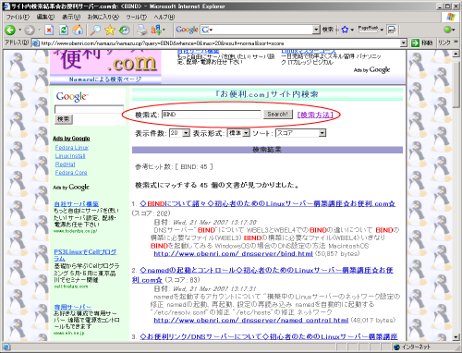Open the お気に入り(A) menu
462x353 pixels.
[x=103, y=17]
